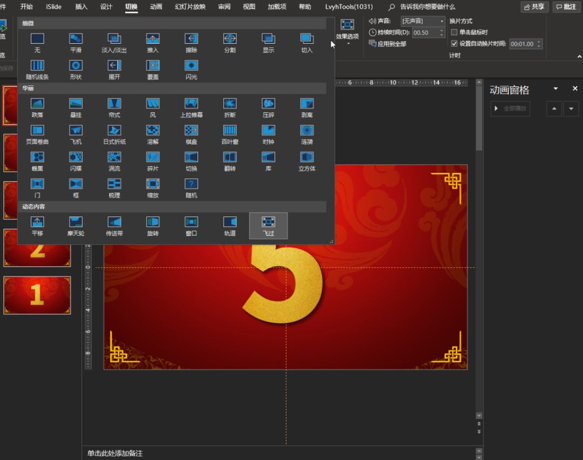
Task: Choose the 折断 (Fracture) transition
Action: [x=230, y=108]
